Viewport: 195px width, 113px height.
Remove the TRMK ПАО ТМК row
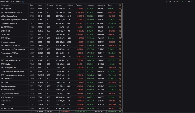[x=120, y=83]
